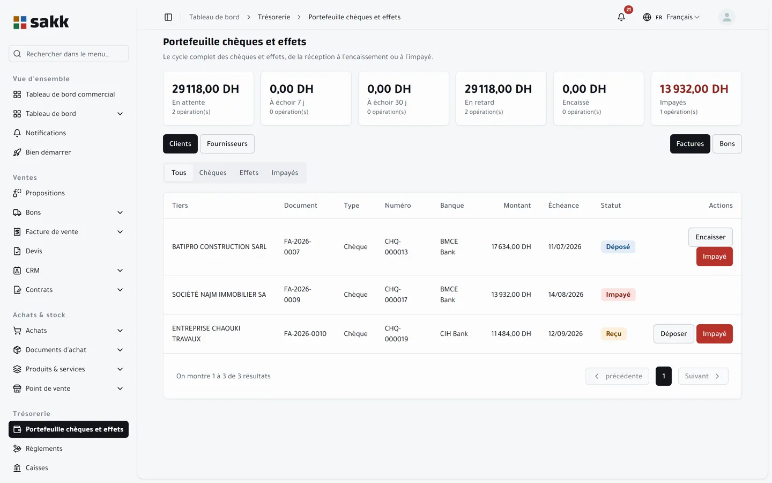Screen dimensions: 772x483
Task: Click the Contrats icon
Action: point(17,290)
